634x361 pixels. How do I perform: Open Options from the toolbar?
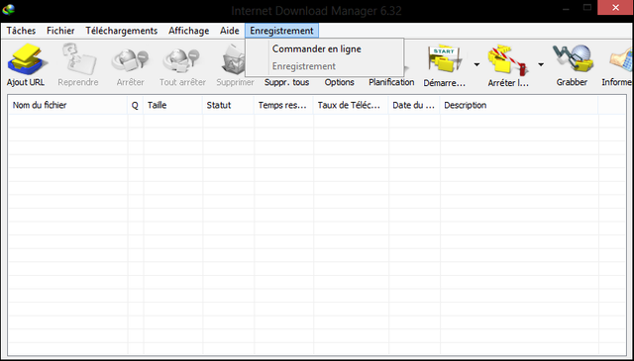(x=339, y=82)
